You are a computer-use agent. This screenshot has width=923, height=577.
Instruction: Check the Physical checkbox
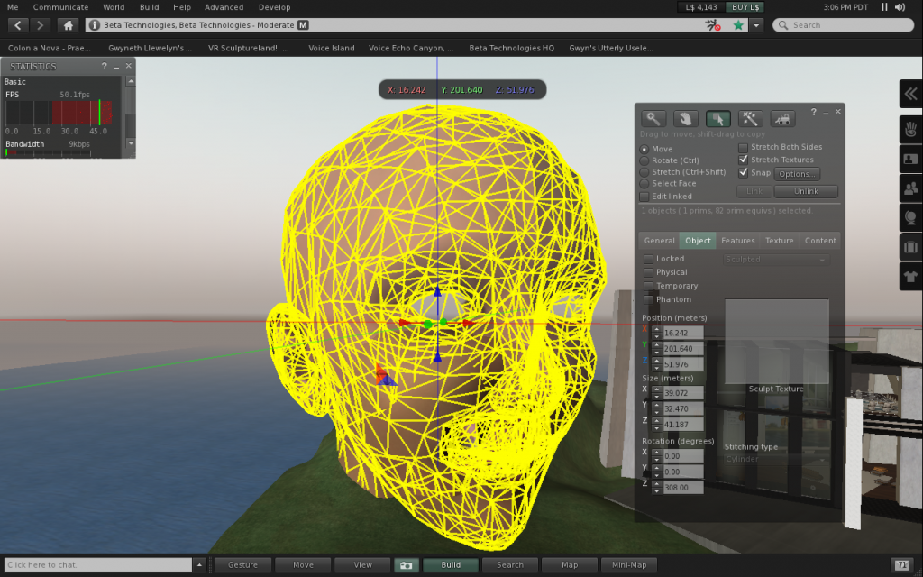coord(648,272)
